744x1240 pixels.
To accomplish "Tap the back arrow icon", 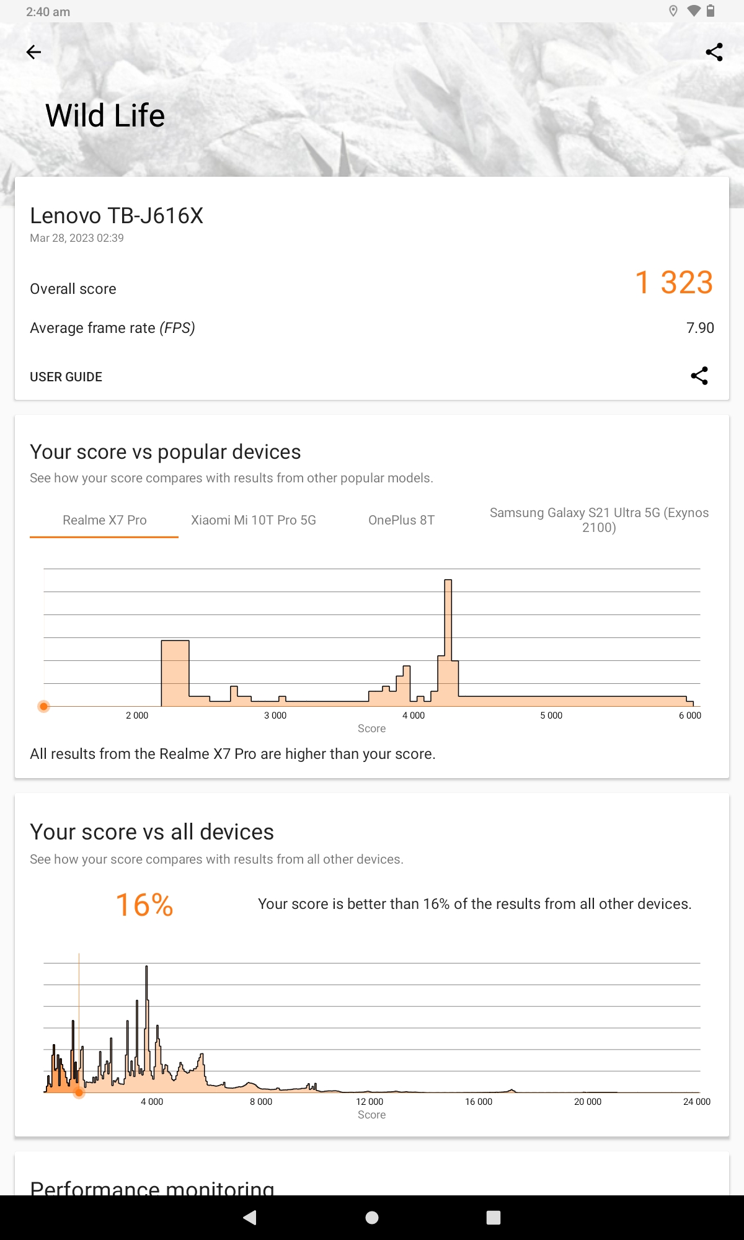I will coord(34,52).
